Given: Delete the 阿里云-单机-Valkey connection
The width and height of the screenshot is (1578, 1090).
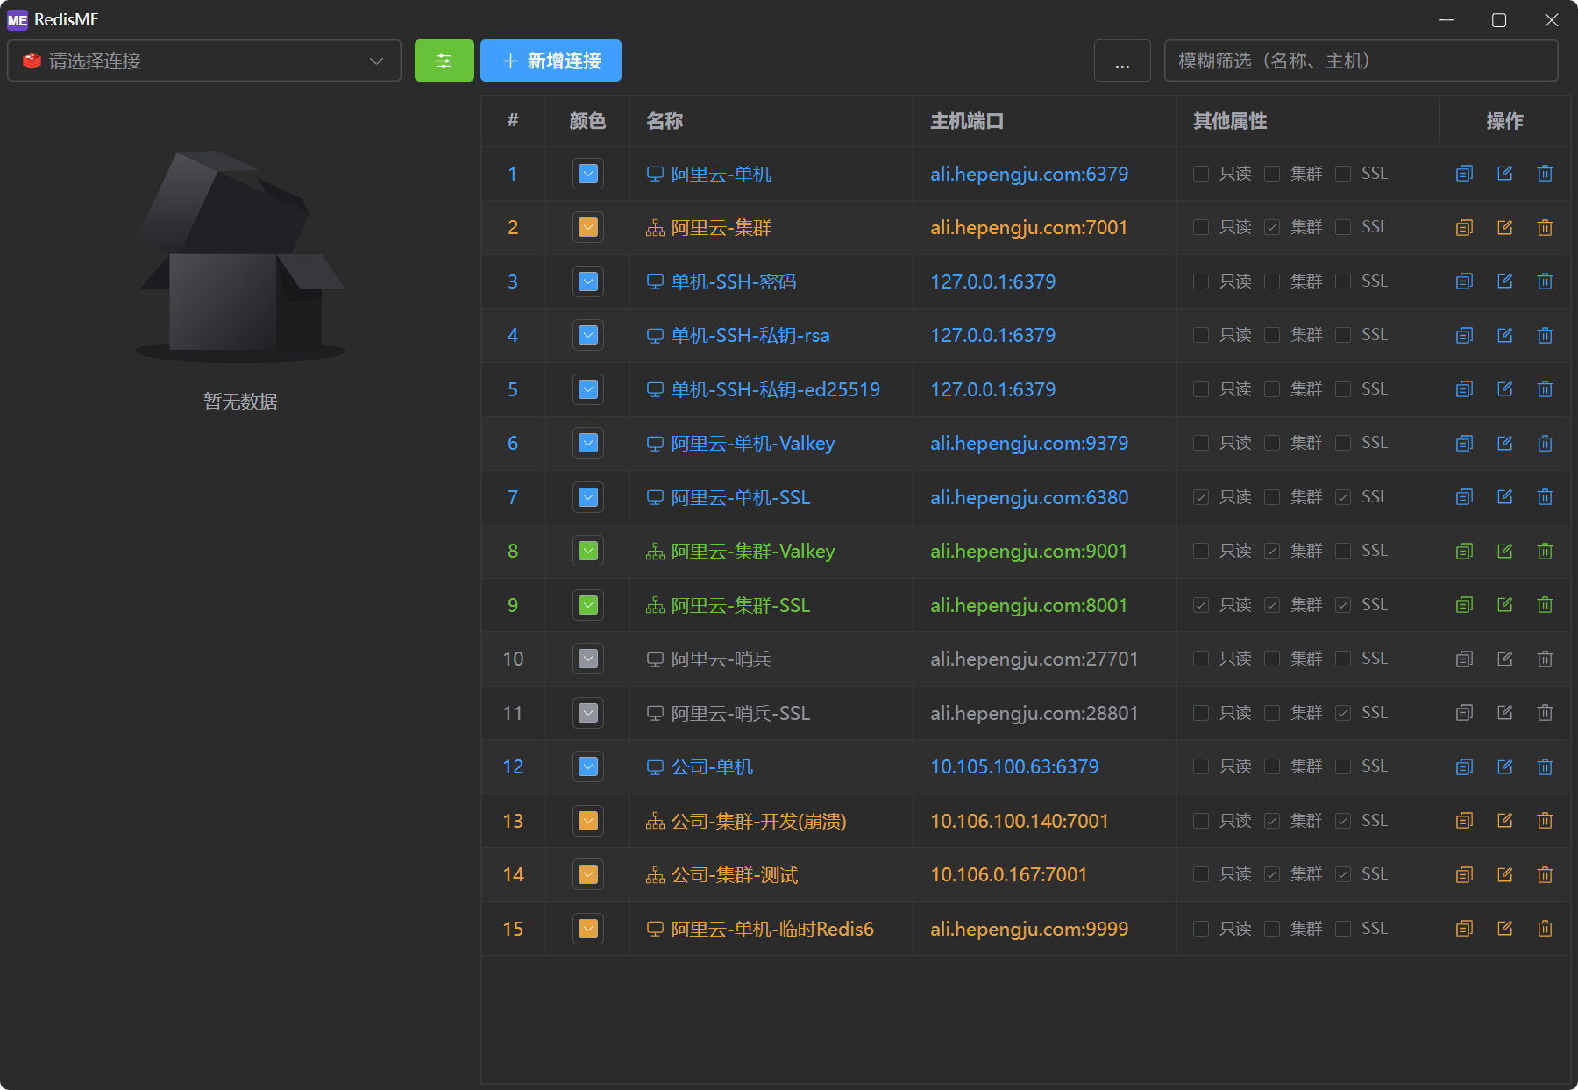Looking at the screenshot, I should (x=1545, y=444).
